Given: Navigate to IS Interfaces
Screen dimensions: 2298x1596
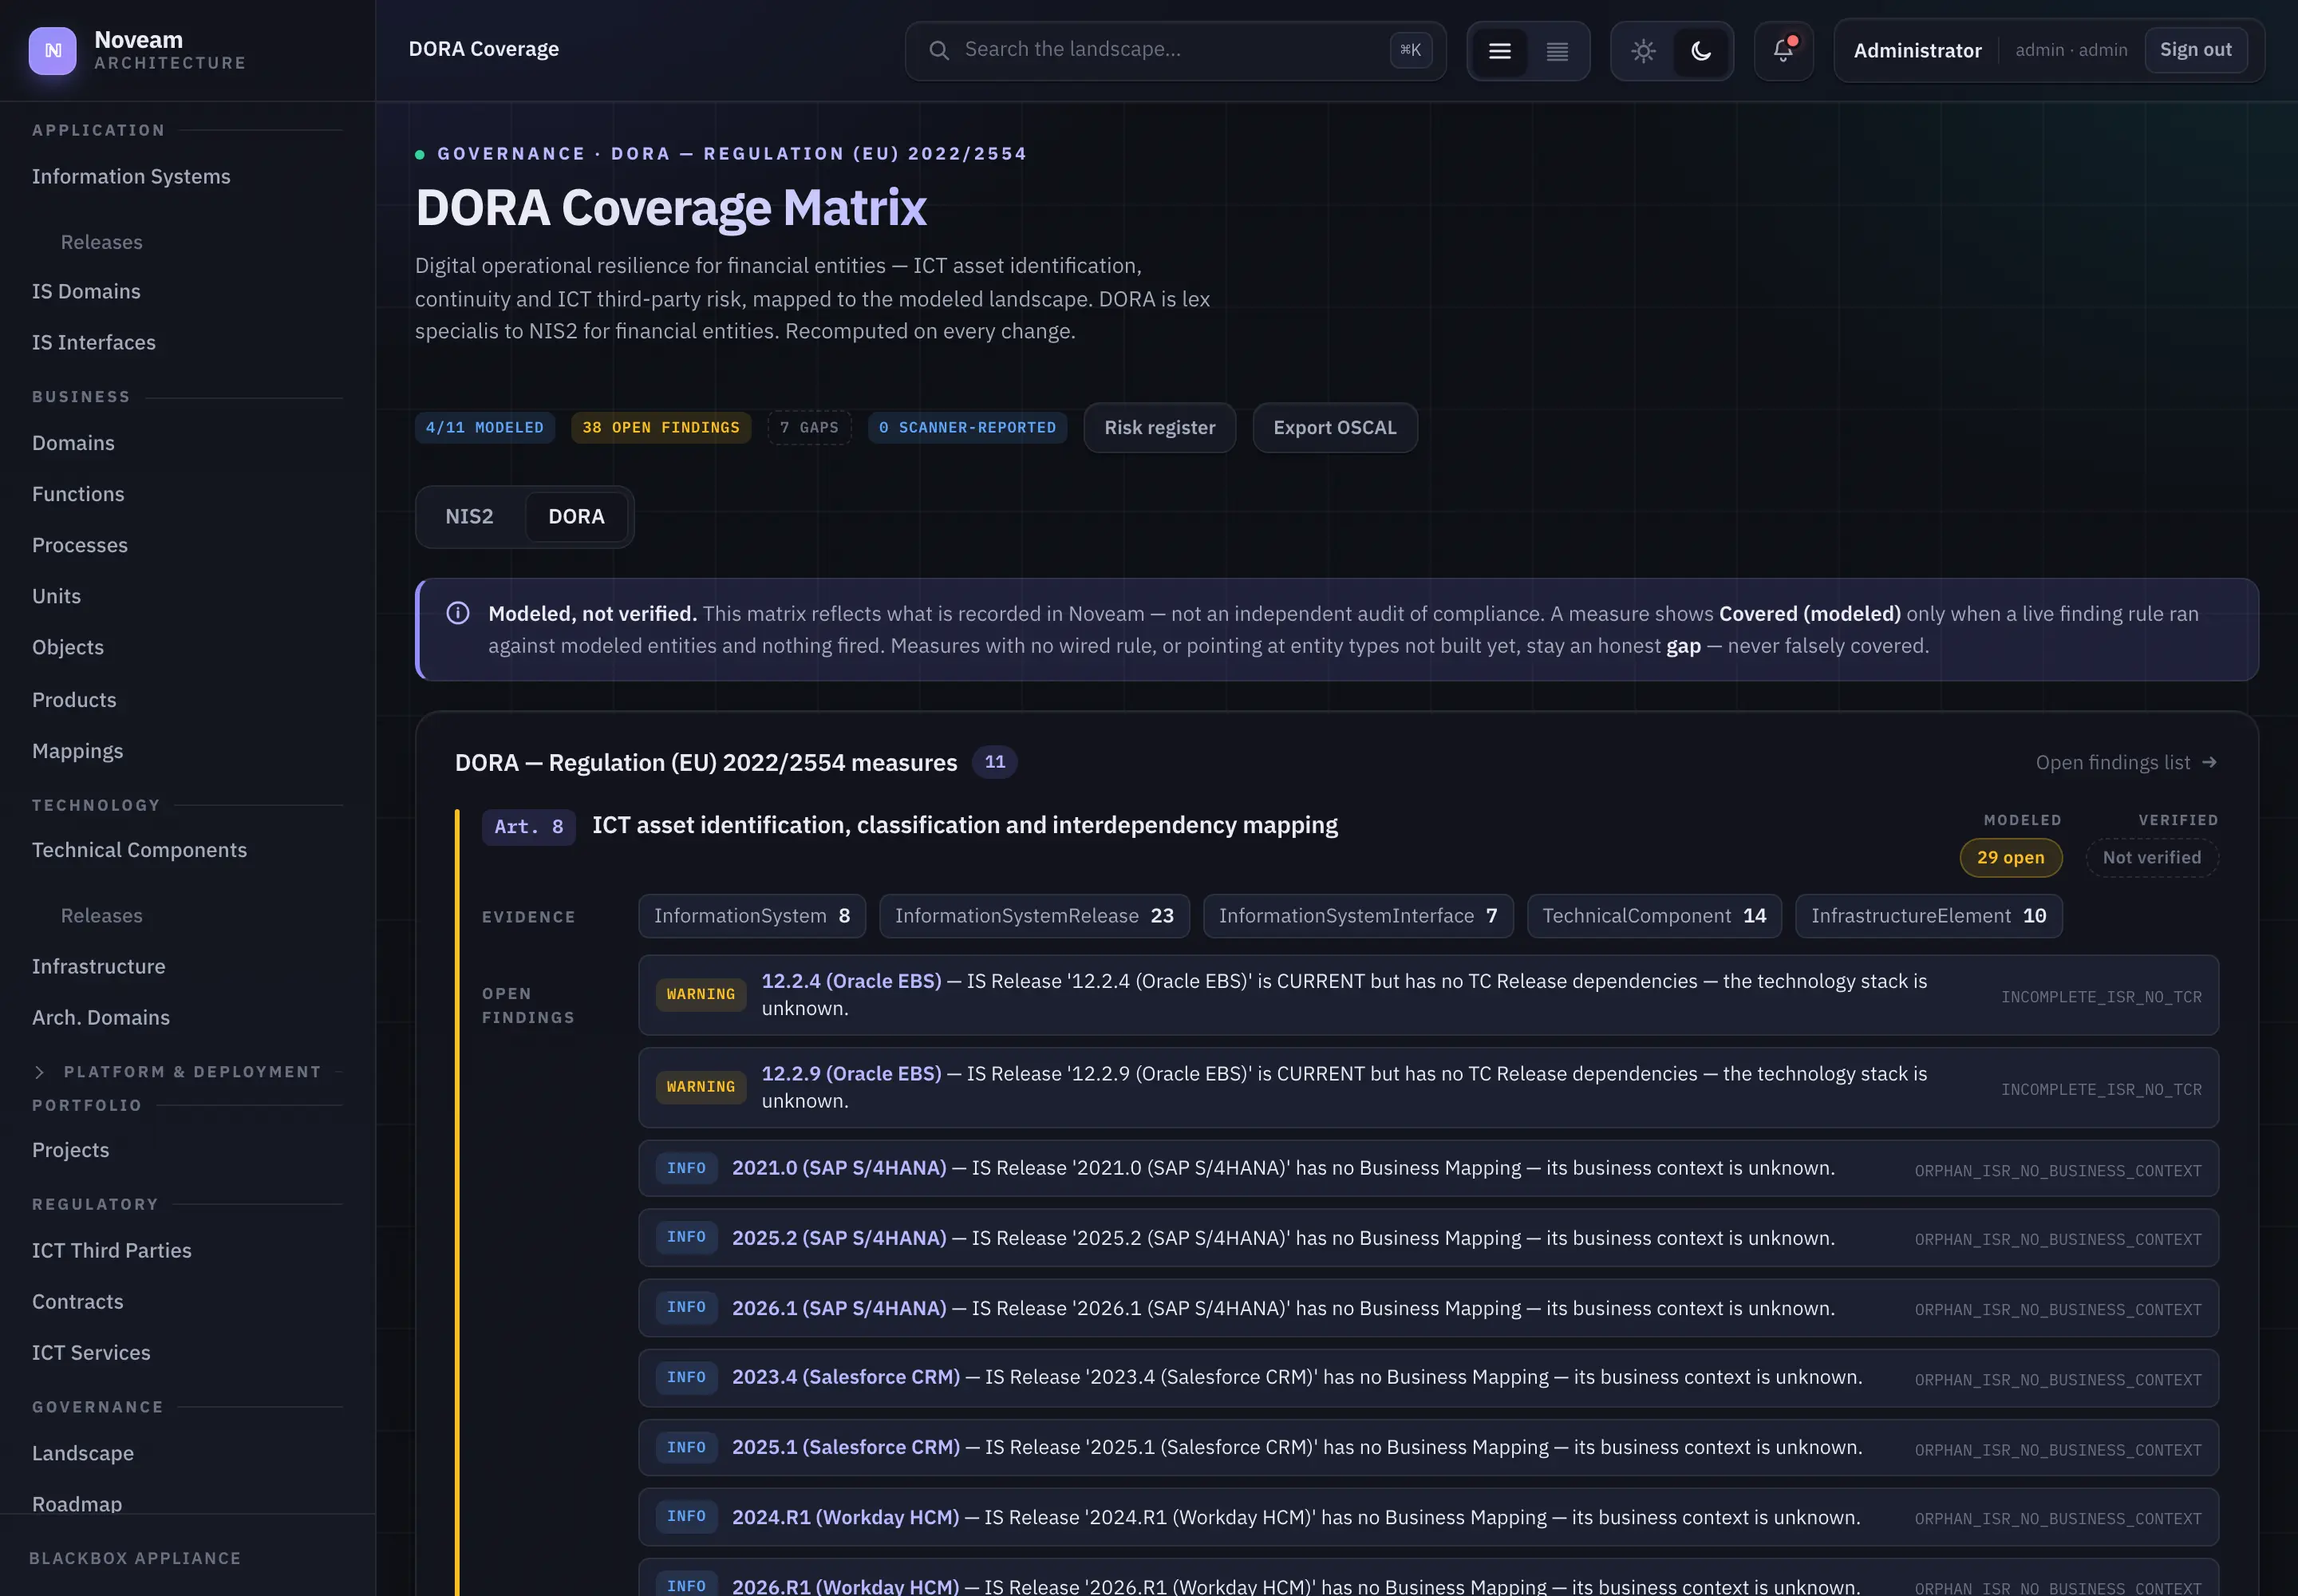Looking at the screenshot, I should [94, 342].
